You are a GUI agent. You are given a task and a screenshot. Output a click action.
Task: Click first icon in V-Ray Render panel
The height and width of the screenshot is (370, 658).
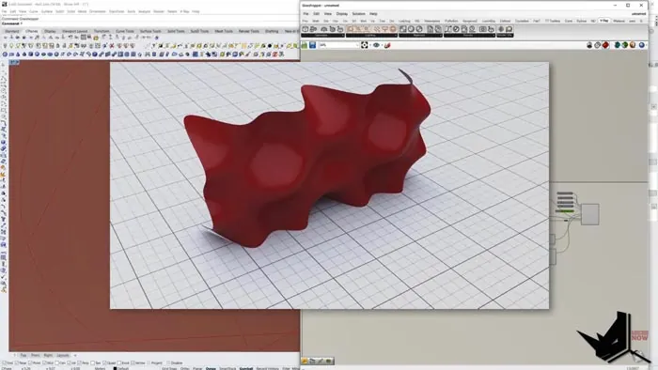coord(447,29)
